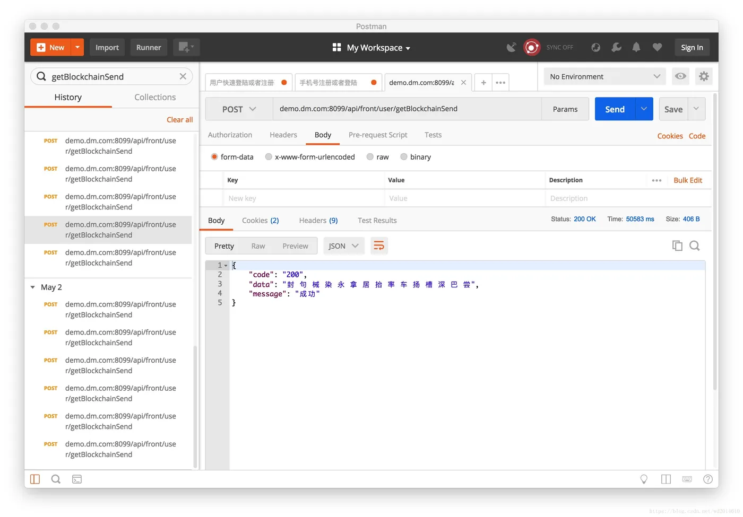Open the tab options three-dots menu
The image size is (743, 517).
pos(500,83)
